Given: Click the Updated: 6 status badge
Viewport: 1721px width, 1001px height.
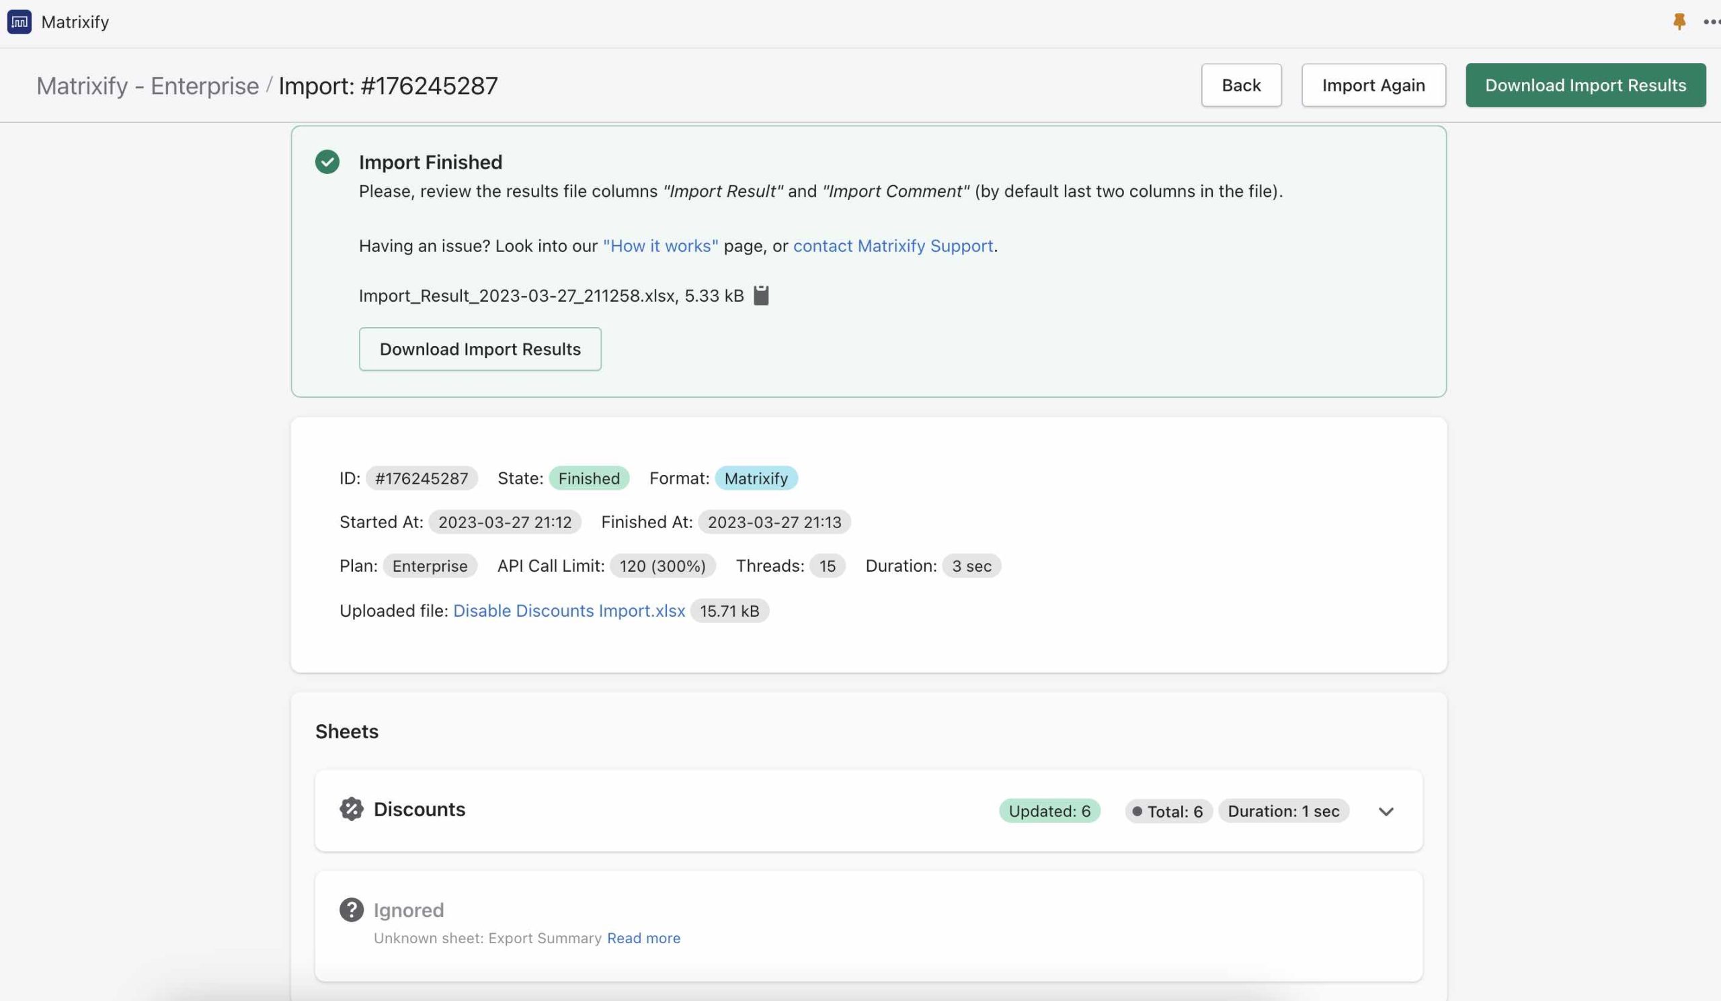Looking at the screenshot, I should [1049, 812].
